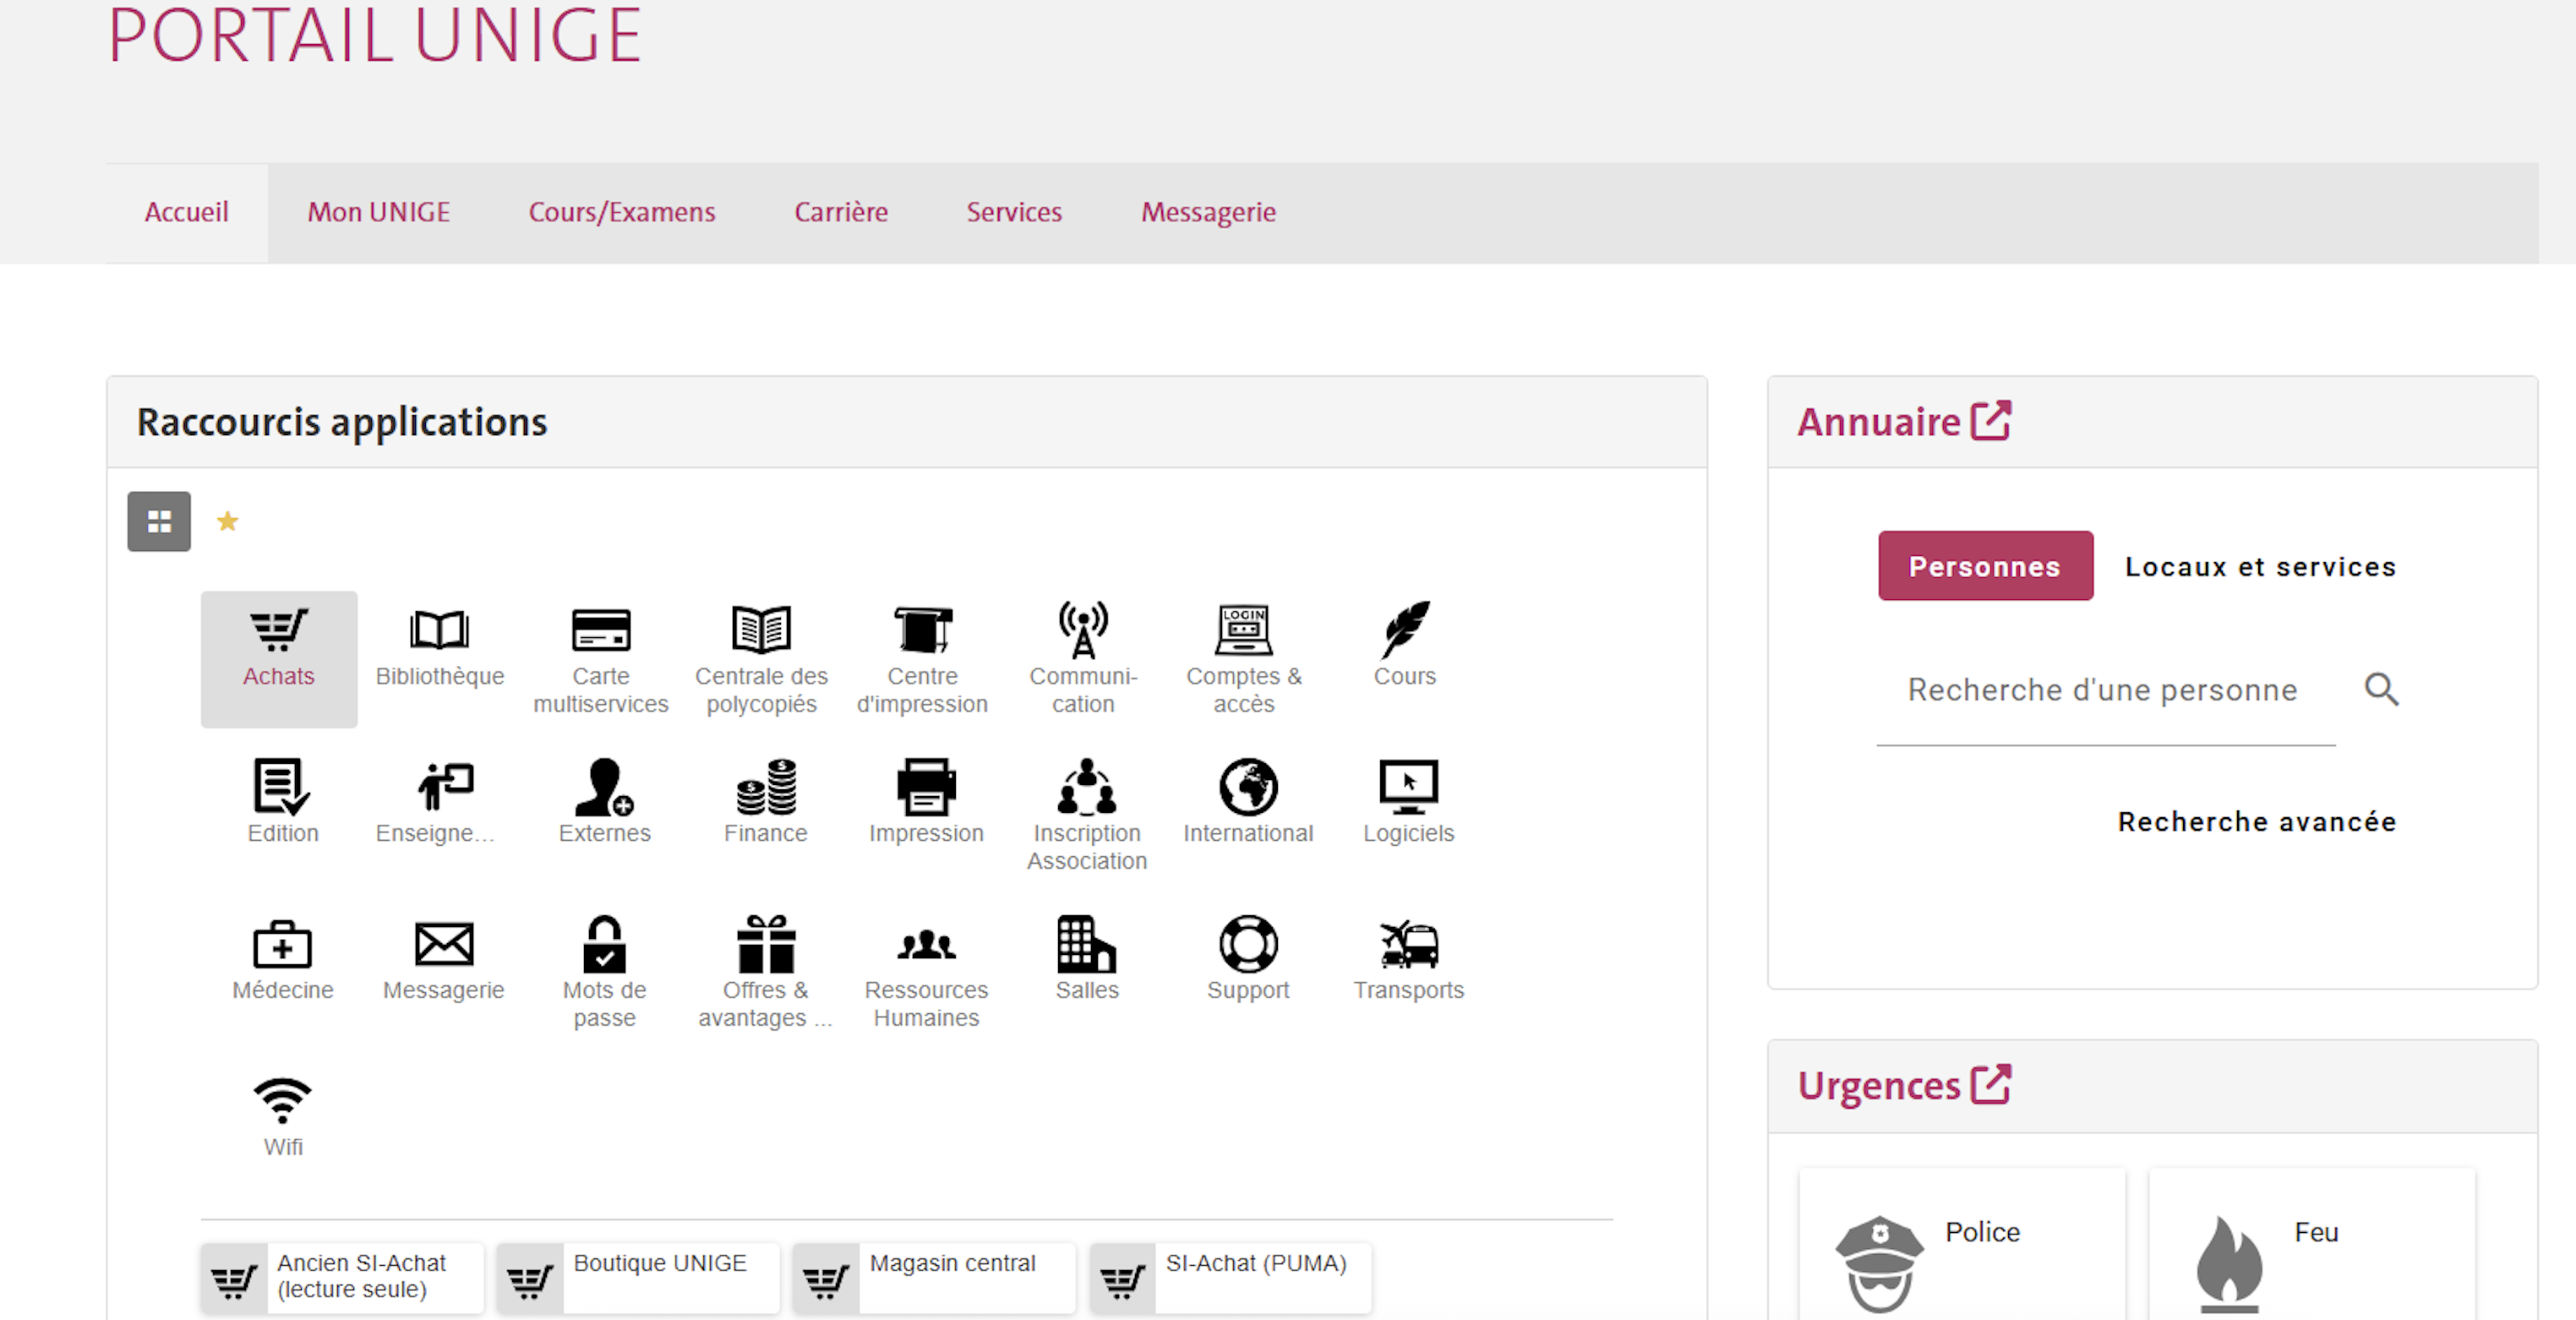
Task: Switch to grid view of all shortcuts
Action: [159, 521]
